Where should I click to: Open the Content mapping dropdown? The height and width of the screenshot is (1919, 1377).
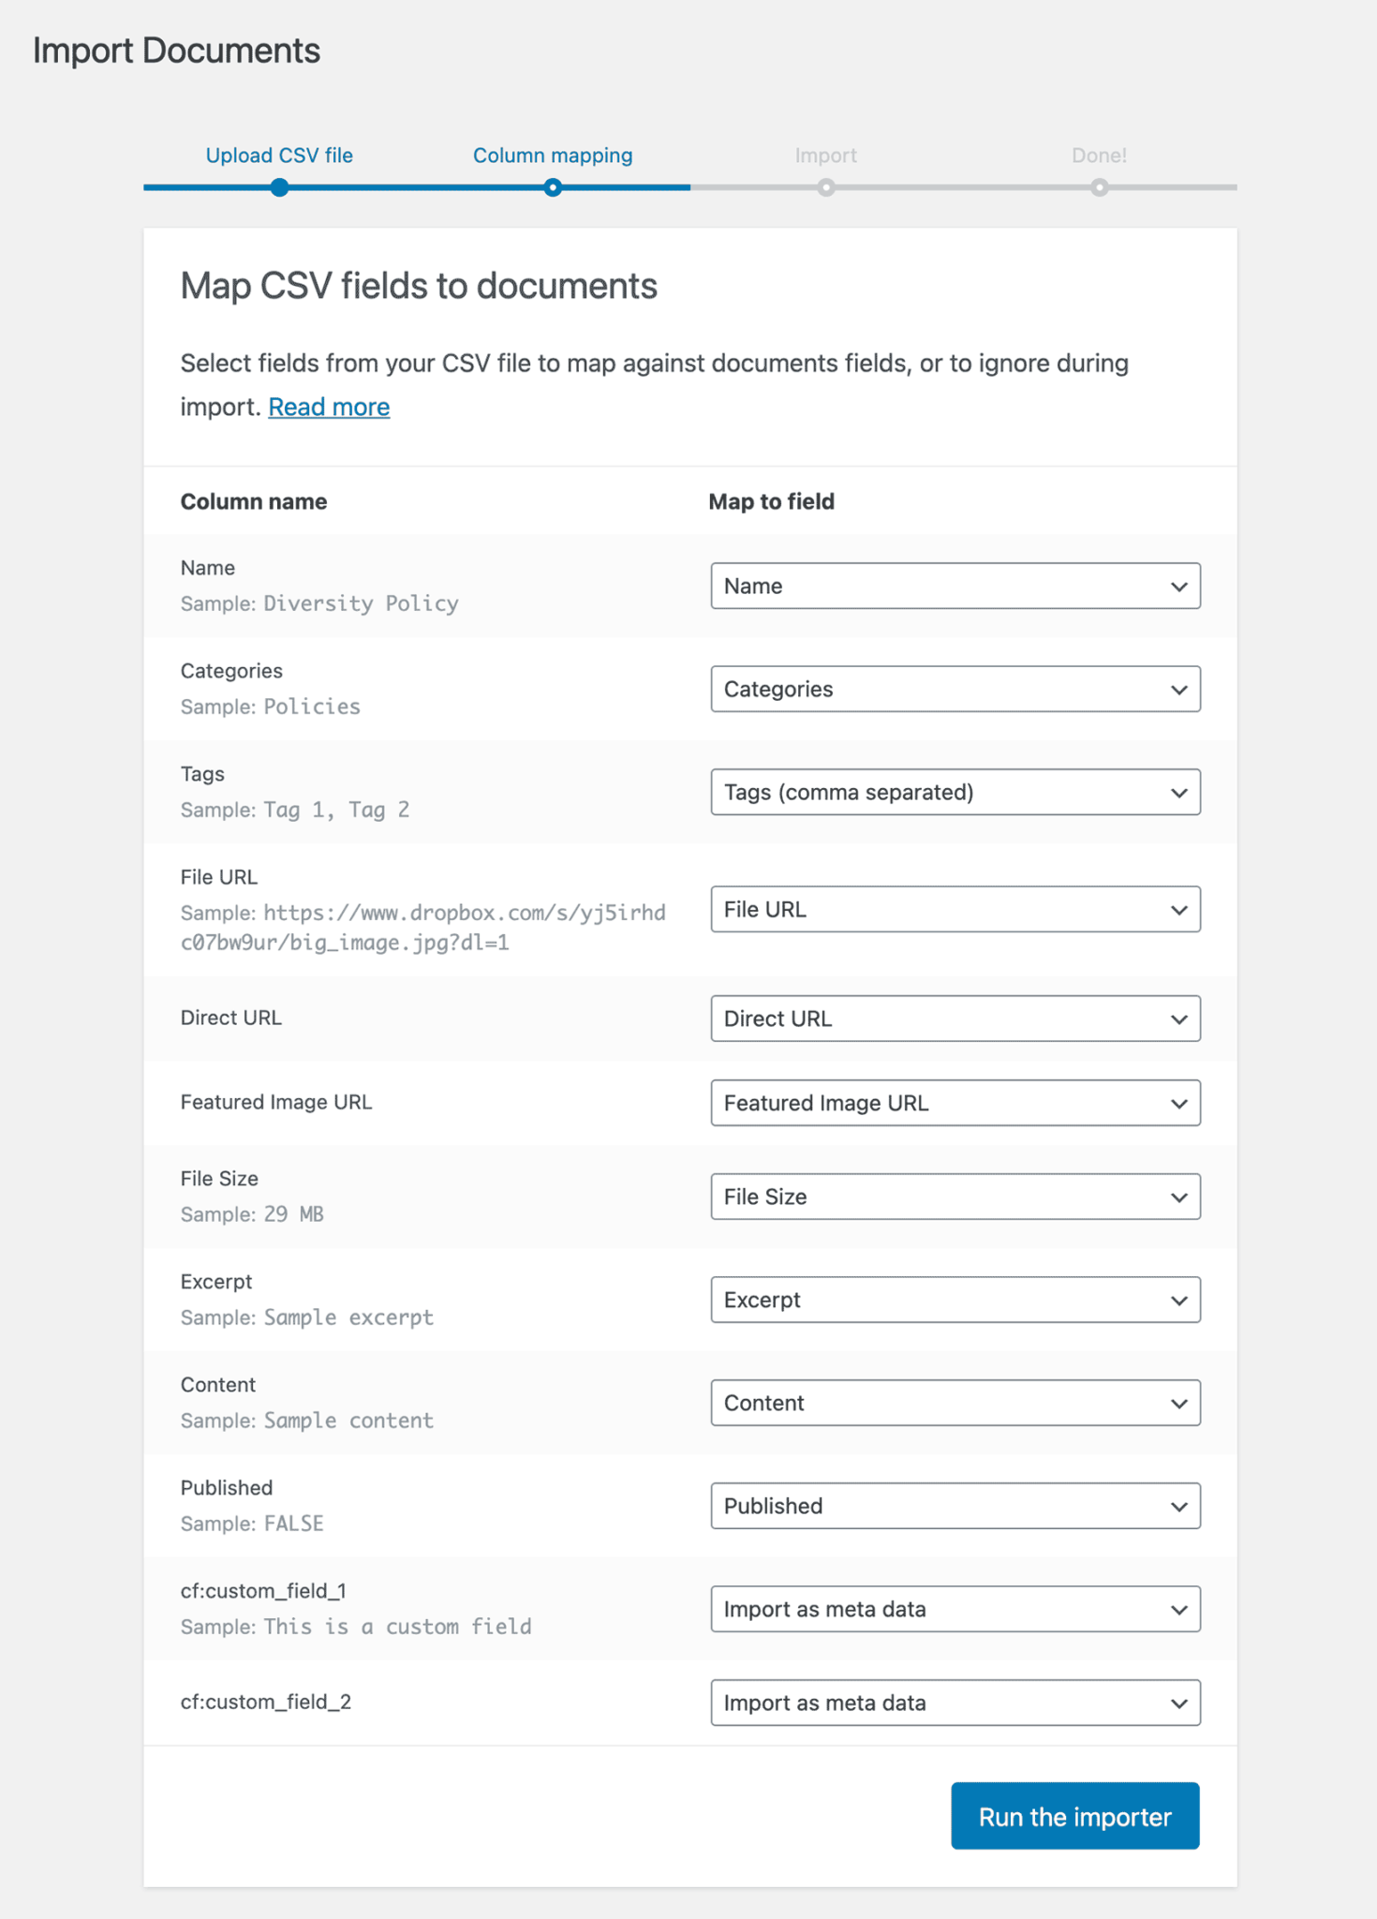tap(955, 1403)
